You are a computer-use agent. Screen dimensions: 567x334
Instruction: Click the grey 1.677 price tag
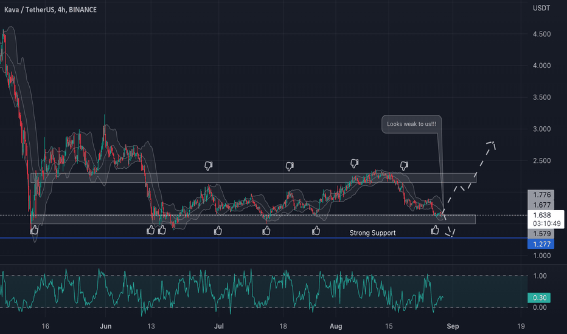tap(541, 205)
